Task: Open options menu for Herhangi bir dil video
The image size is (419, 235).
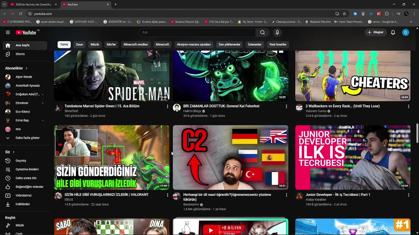Action: pyautogui.click(x=286, y=195)
